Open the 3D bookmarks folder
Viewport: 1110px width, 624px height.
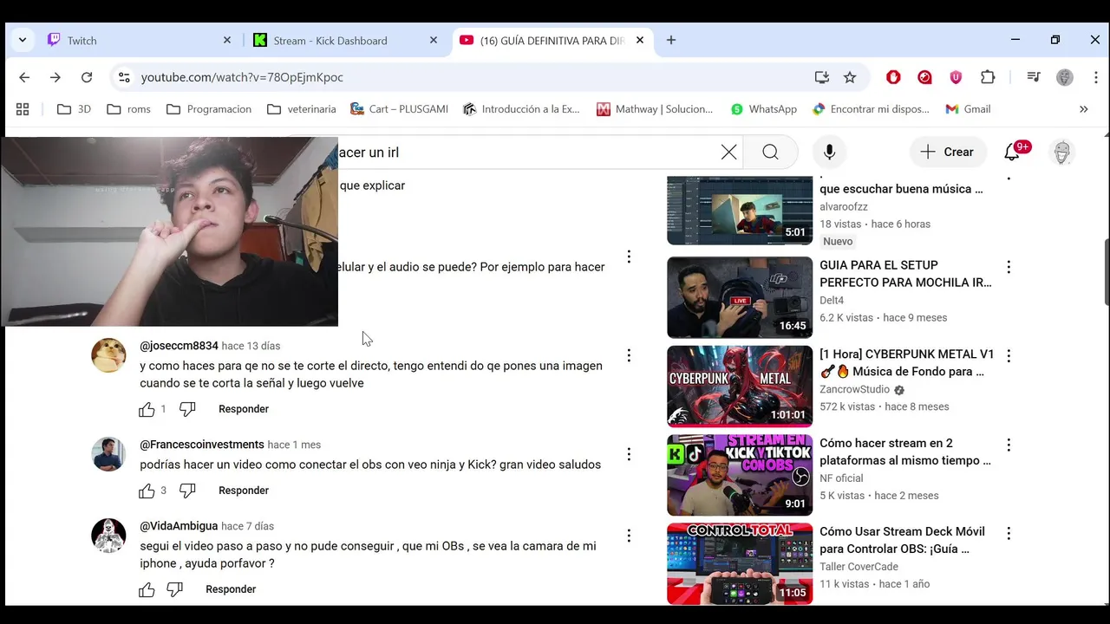74,109
